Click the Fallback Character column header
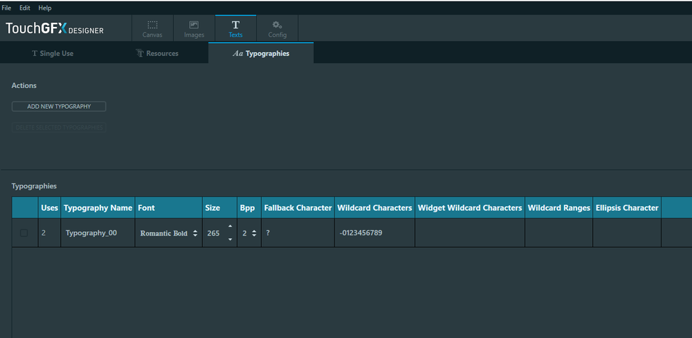 point(298,207)
